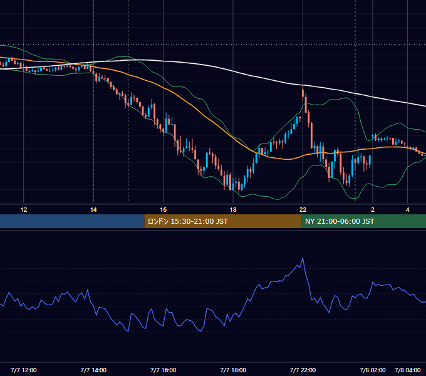426x376 pixels.
Task: Click the 7/7 16:00 time label
Action: click(163, 370)
